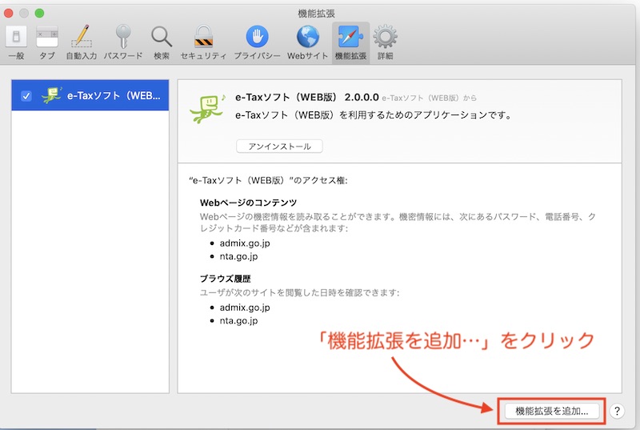Click the extension description を利用するためのアプリケーションです
Screen dimensions: 640x430
tap(374, 115)
